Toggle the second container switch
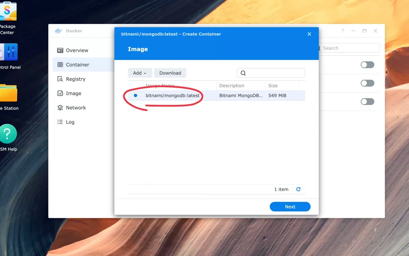This screenshot has height=256, width=409. coord(367,83)
